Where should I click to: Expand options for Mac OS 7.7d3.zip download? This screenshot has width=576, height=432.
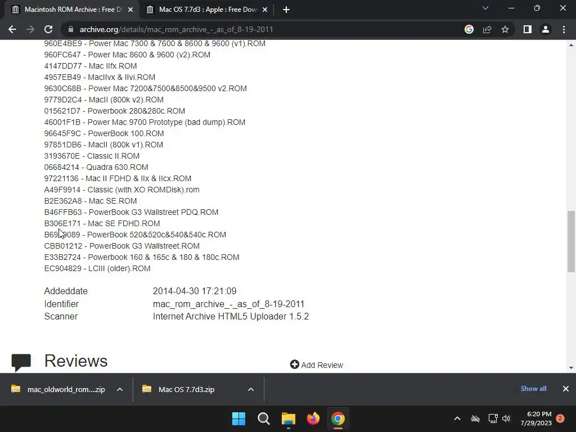[x=251, y=389]
